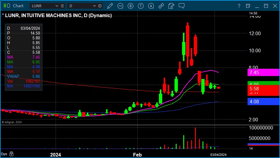The height and width of the screenshot is (158, 280).
Task: Open the circled A alerts dropdown icon
Action: pyautogui.click(x=151, y=6)
